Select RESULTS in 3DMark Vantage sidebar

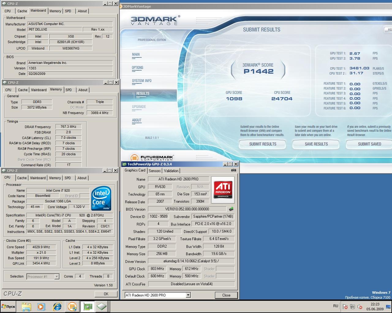pos(143,94)
